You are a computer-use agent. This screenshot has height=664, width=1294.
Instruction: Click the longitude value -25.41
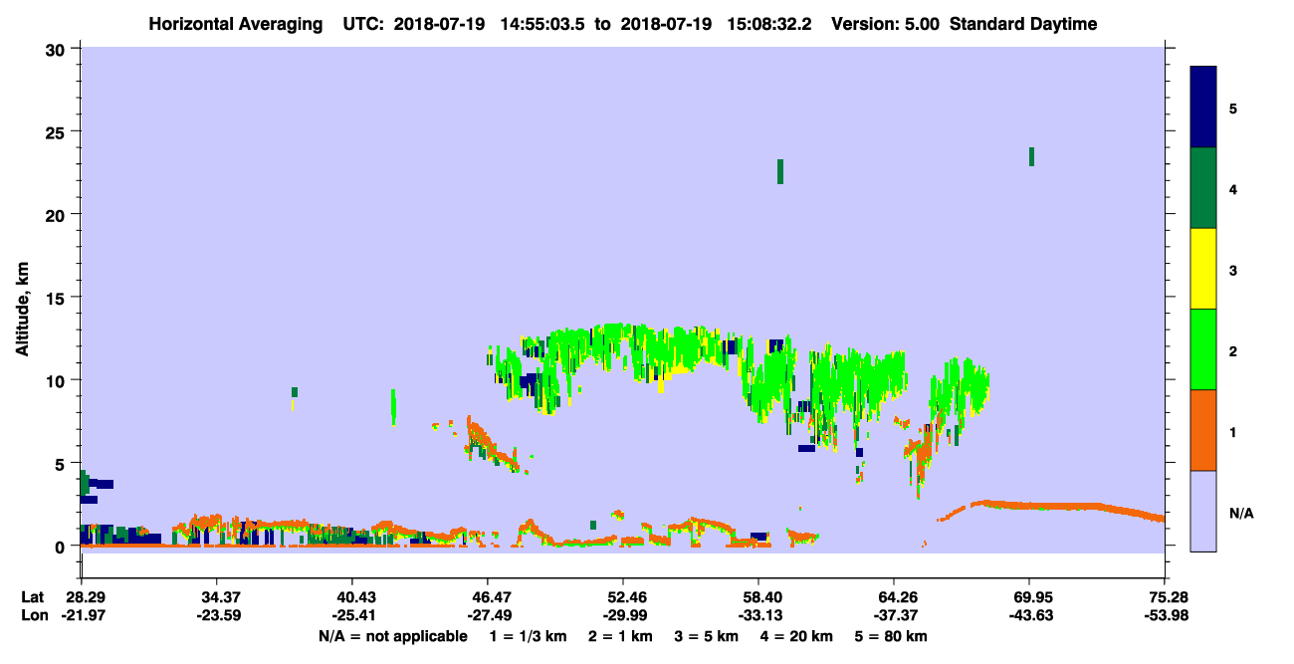tap(351, 615)
